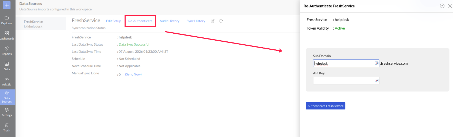
Task: Open Dashboards in the sidebar
Action: click(x=7, y=36)
